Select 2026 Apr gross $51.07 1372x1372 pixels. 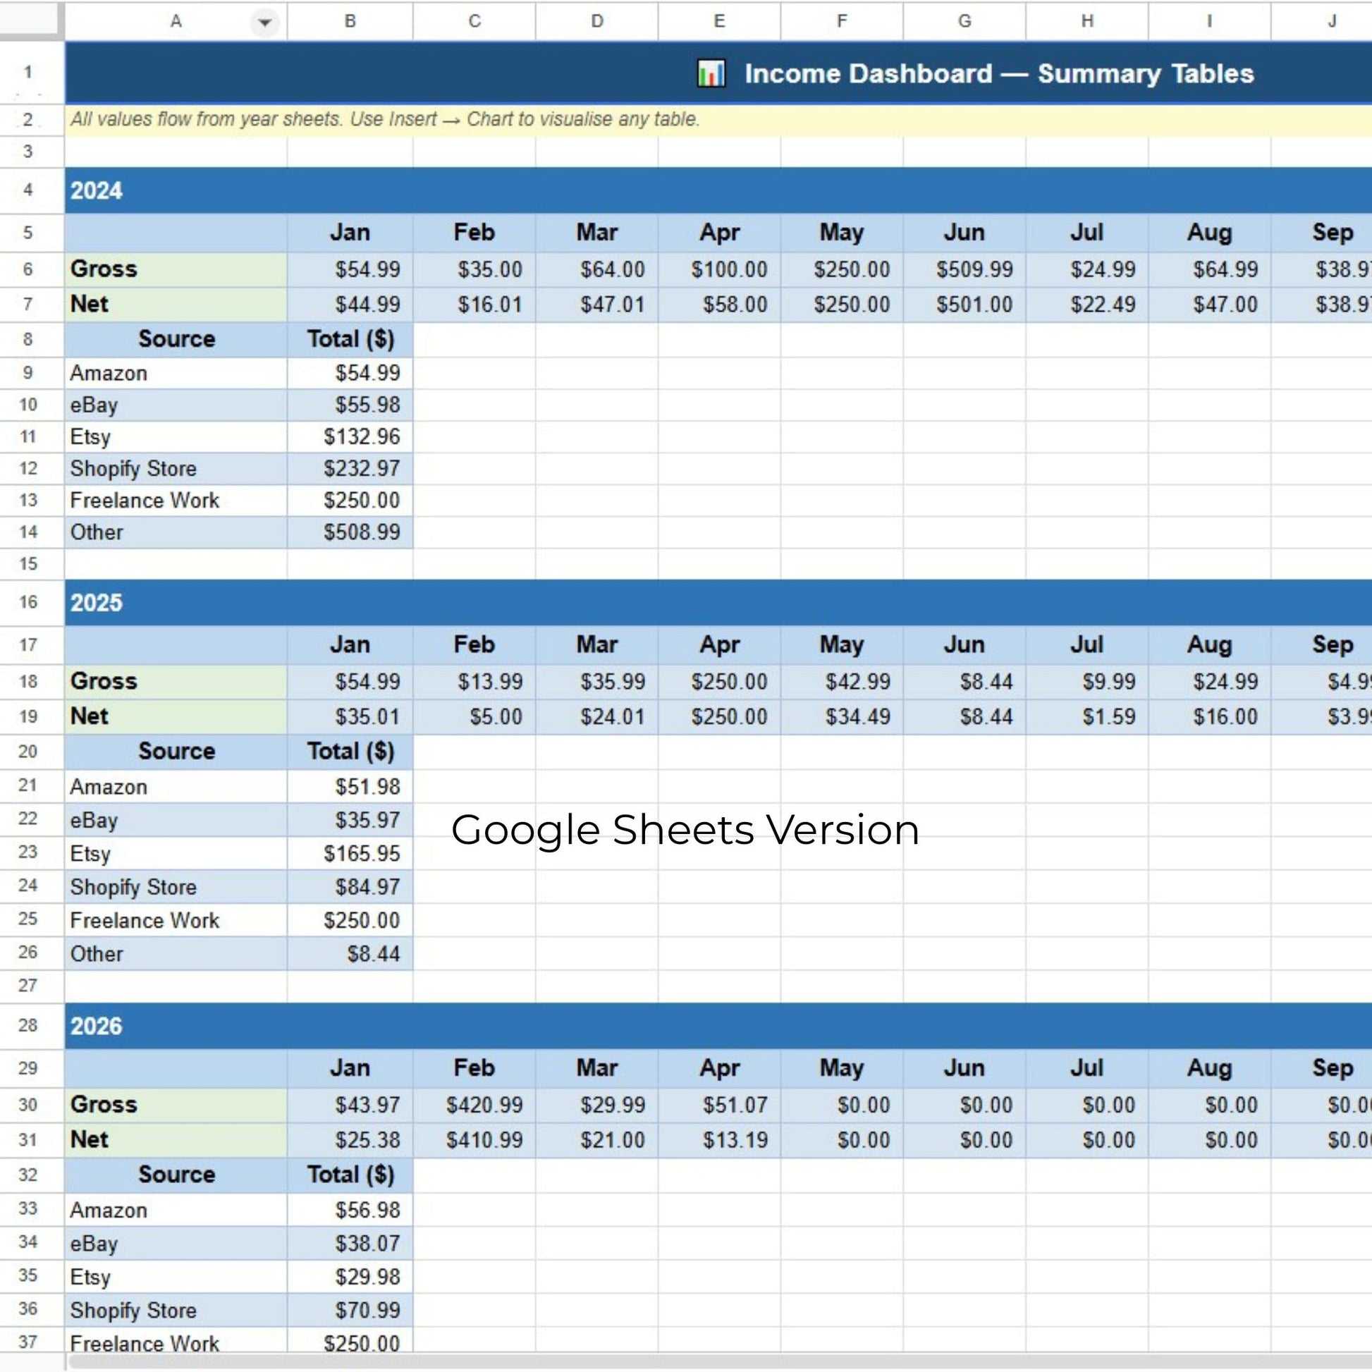(719, 1104)
